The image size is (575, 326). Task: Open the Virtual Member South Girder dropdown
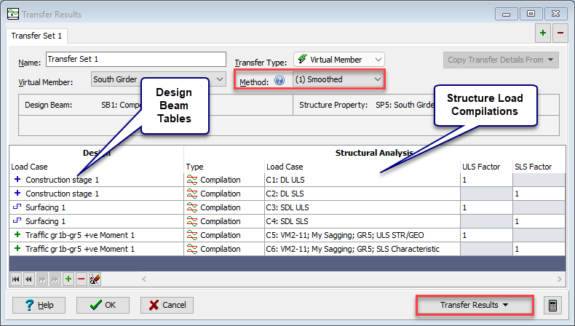[158, 79]
